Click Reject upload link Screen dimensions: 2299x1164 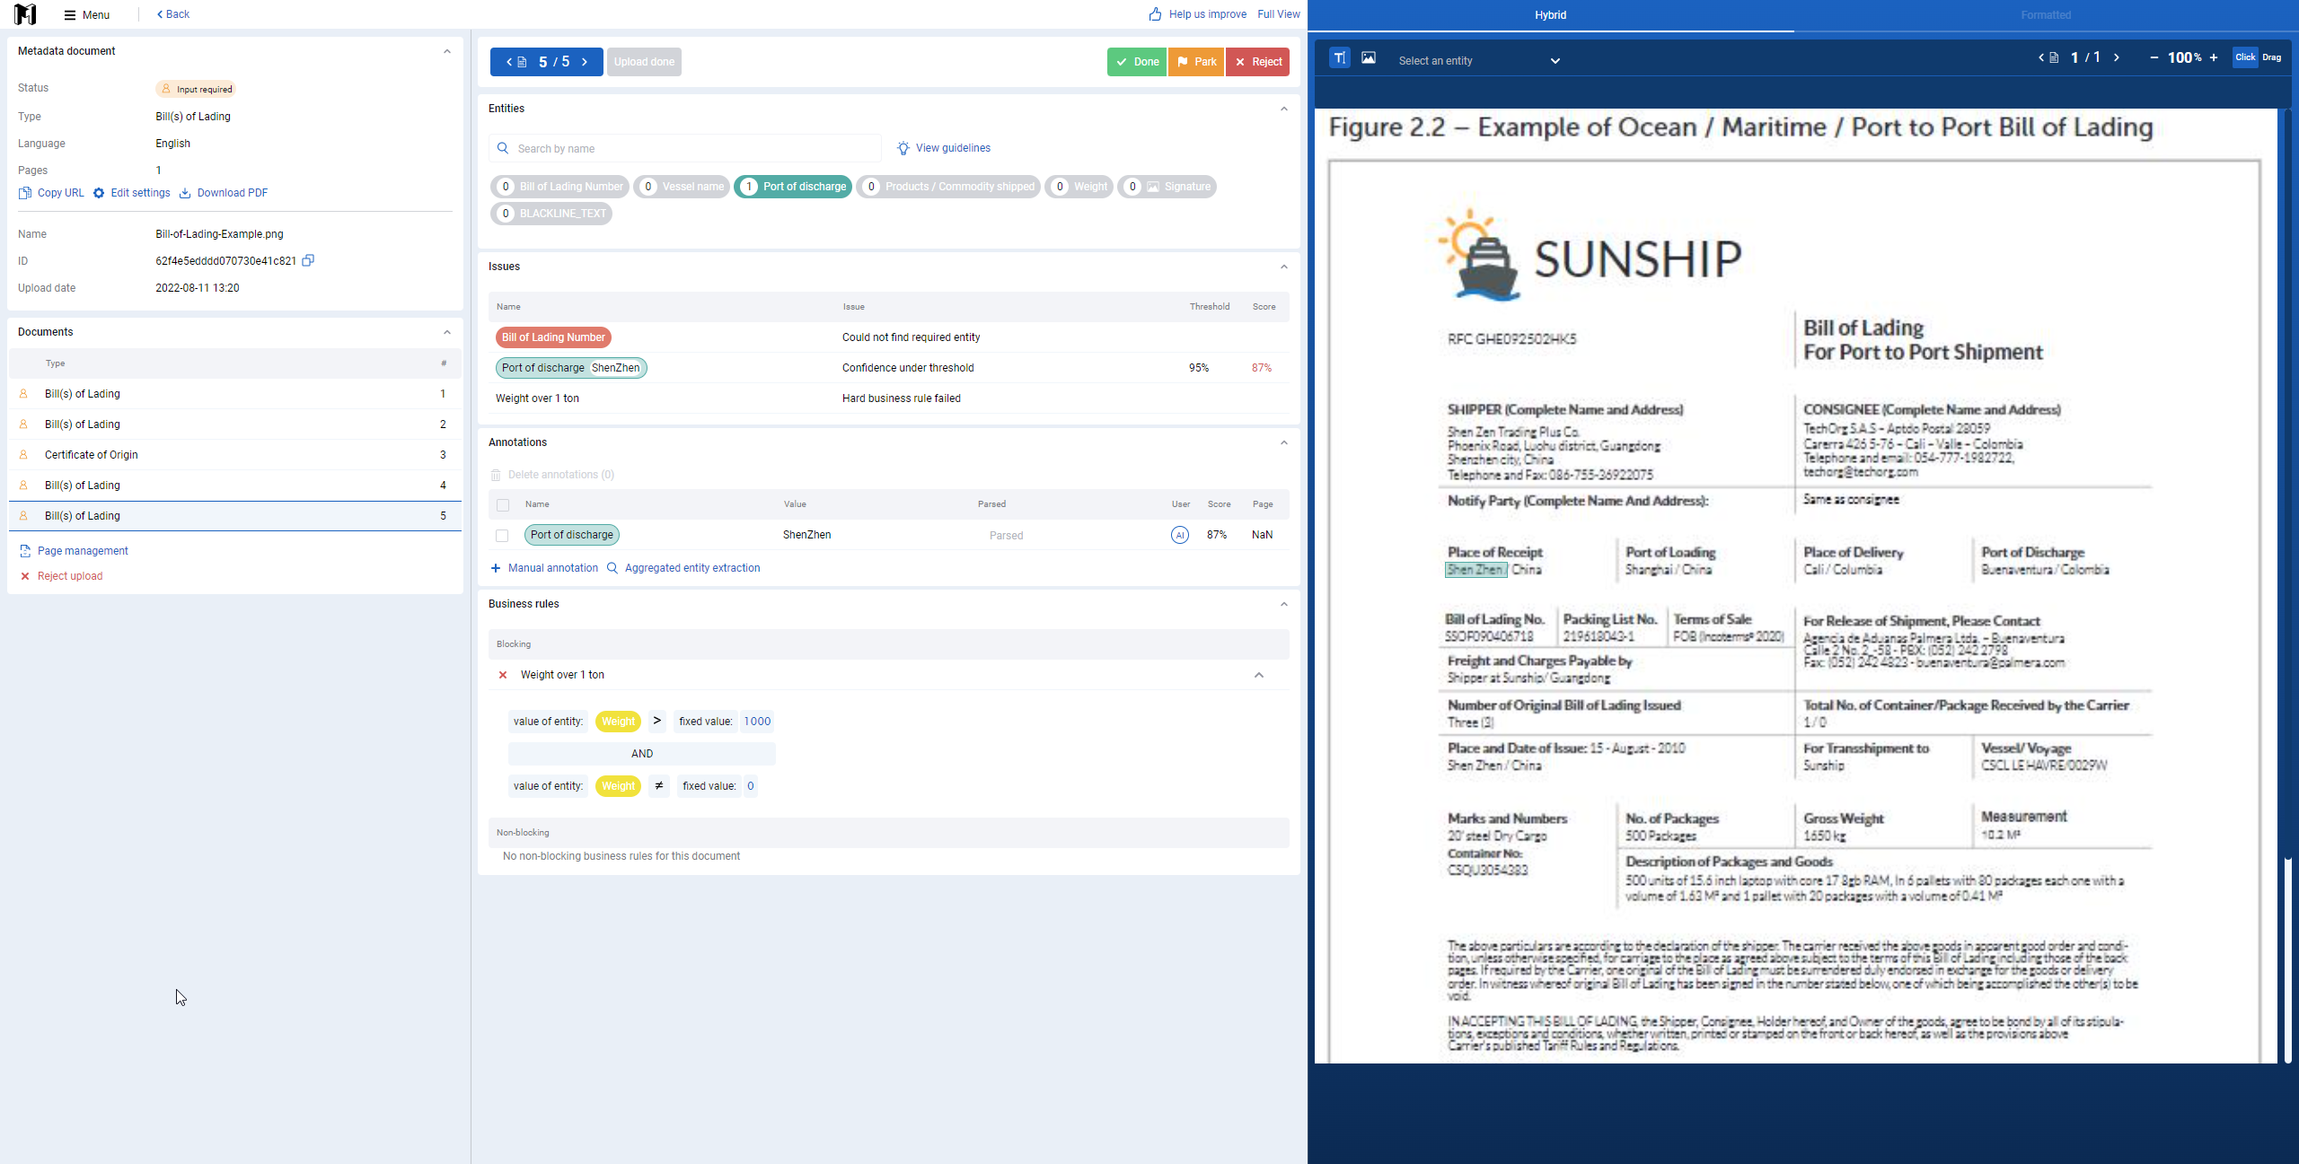[x=61, y=576]
